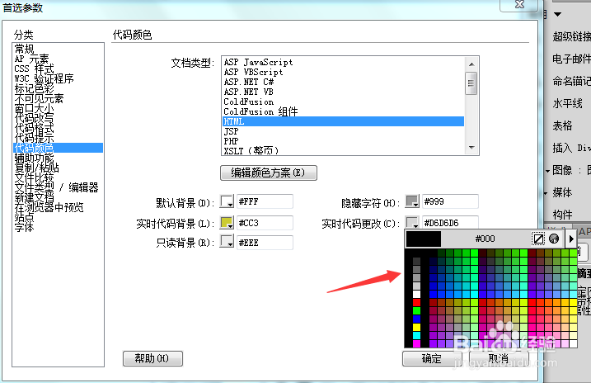
Task: Open the system color wheel icon
Action: click(x=554, y=239)
